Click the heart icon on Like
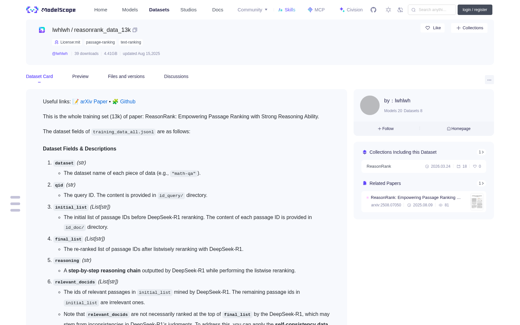 click(428, 28)
